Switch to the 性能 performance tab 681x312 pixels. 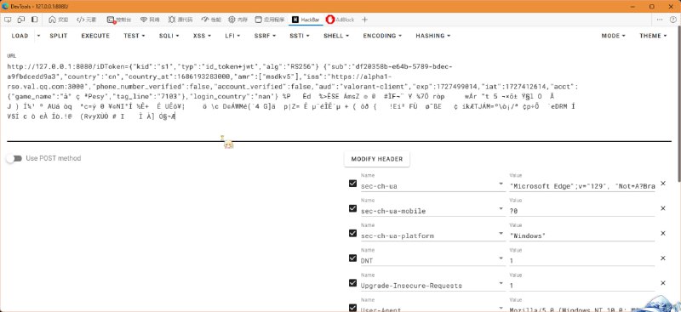211,20
